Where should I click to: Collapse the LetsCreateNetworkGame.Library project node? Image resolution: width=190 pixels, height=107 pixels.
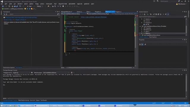click(140, 26)
